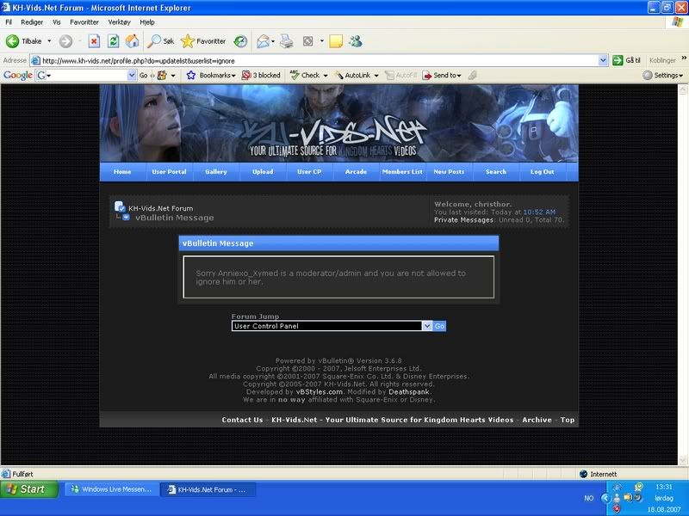Open the Fil menu
The image size is (689, 516).
pyautogui.click(x=9, y=22)
